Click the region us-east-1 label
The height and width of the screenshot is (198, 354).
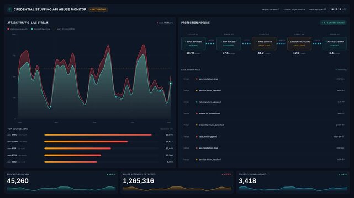tap(271, 9)
